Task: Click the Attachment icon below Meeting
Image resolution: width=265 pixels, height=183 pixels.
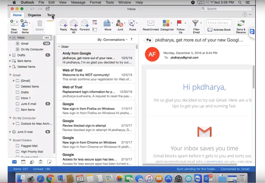Action: pyautogui.click(x=95, y=29)
